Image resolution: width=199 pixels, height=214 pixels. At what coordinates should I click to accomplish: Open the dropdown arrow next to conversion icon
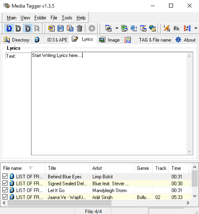point(117,28)
